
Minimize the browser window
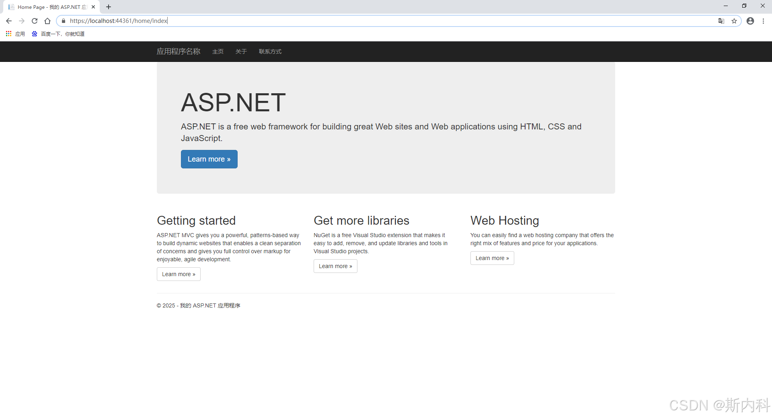726,6
